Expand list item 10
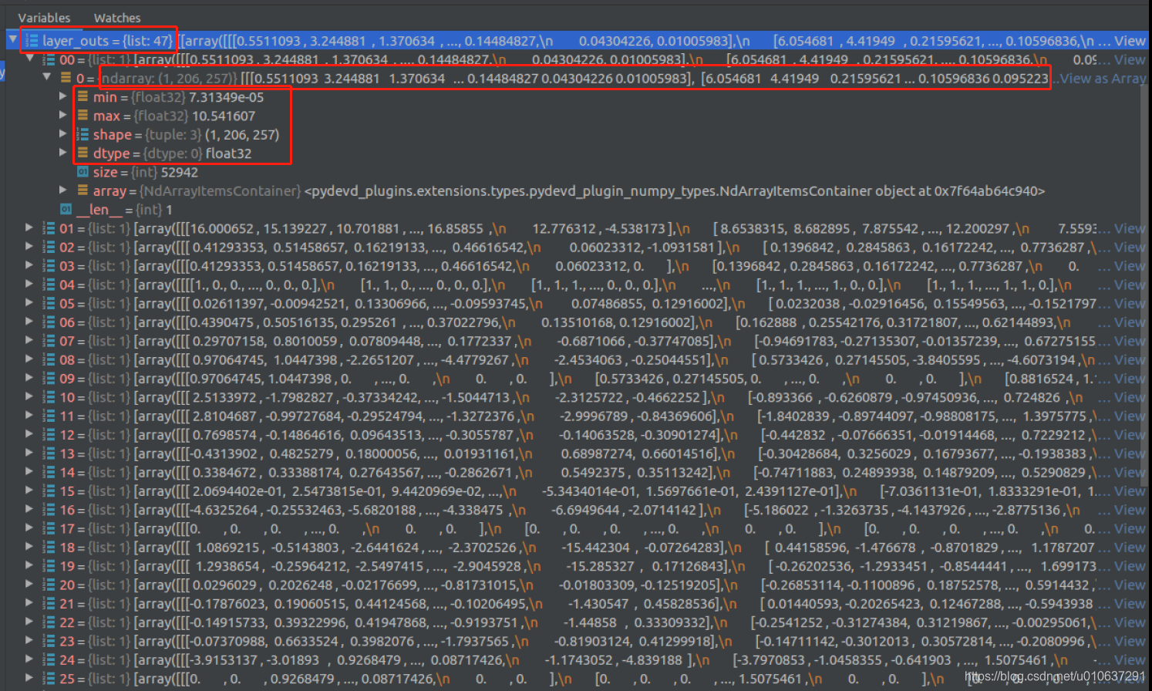Viewport: 1152px width, 691px height. point(29,396)
